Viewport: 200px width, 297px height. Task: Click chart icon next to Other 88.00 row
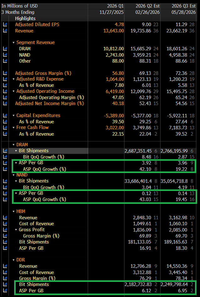(x=5, y=61)
